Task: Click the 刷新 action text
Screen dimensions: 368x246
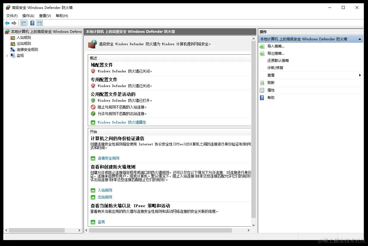Action: tap(271, 83)
